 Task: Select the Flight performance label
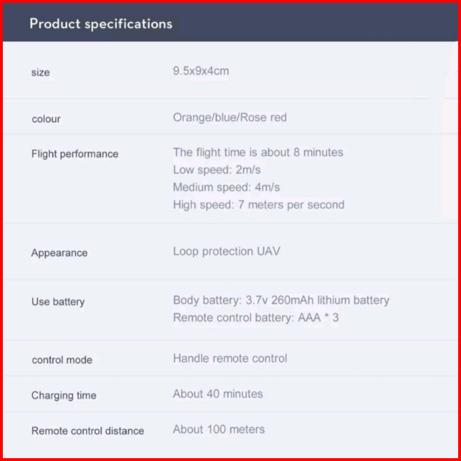coord(75,154)
